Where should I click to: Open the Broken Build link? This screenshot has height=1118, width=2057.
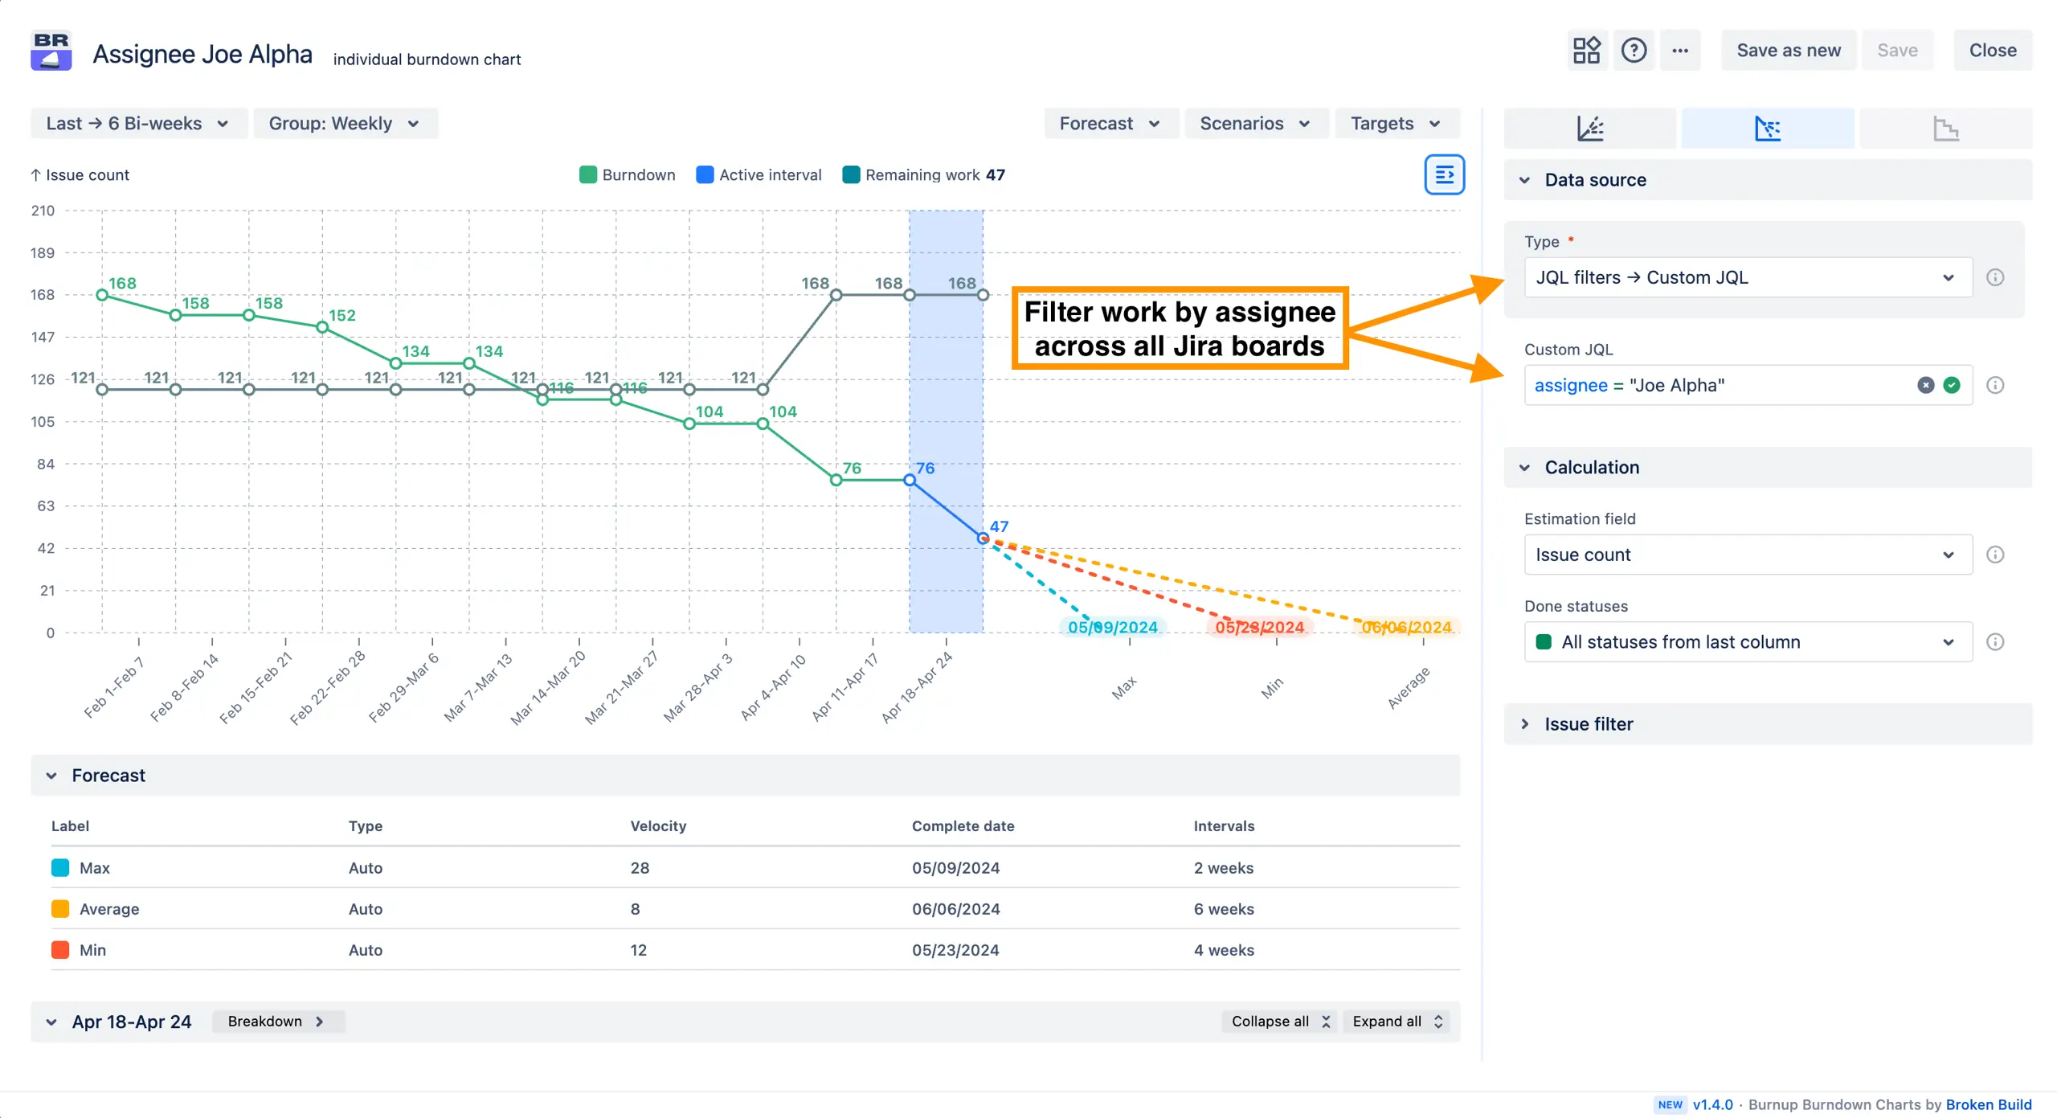coord(1989,1104)
